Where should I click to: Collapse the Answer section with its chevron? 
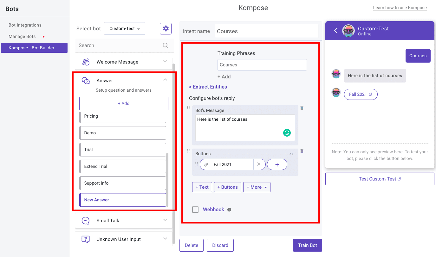point(165,80)
